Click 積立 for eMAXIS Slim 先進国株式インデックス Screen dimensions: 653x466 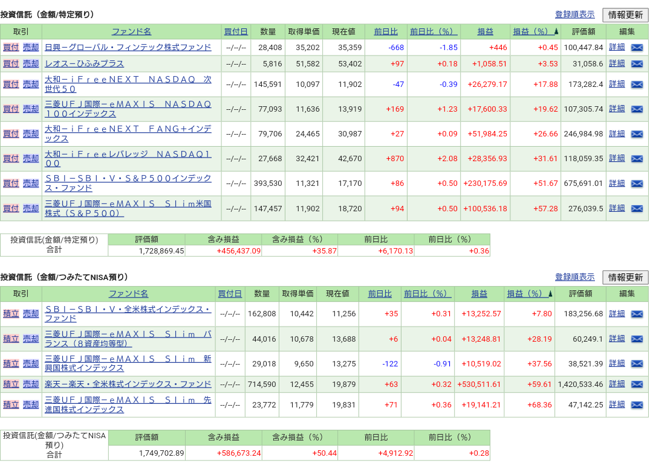click(x=11, y=404)
